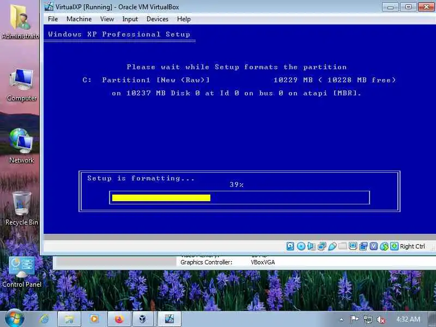The width and height of the screenshot is (436, 327).
Task: Click the optical disk indicator icon
Action: 301,246
